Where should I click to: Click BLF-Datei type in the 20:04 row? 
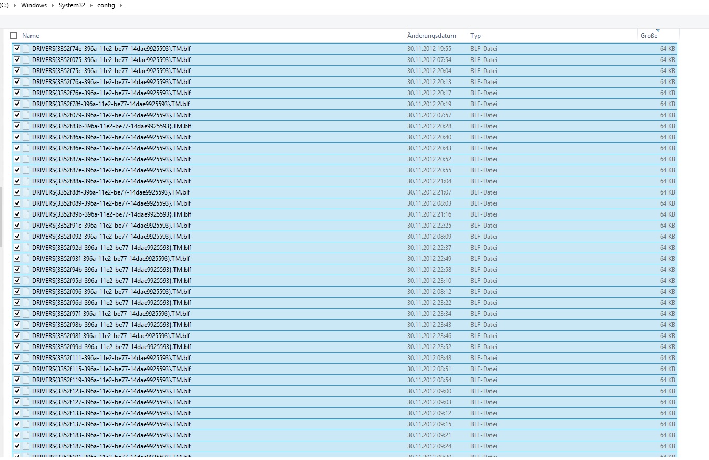484,71
